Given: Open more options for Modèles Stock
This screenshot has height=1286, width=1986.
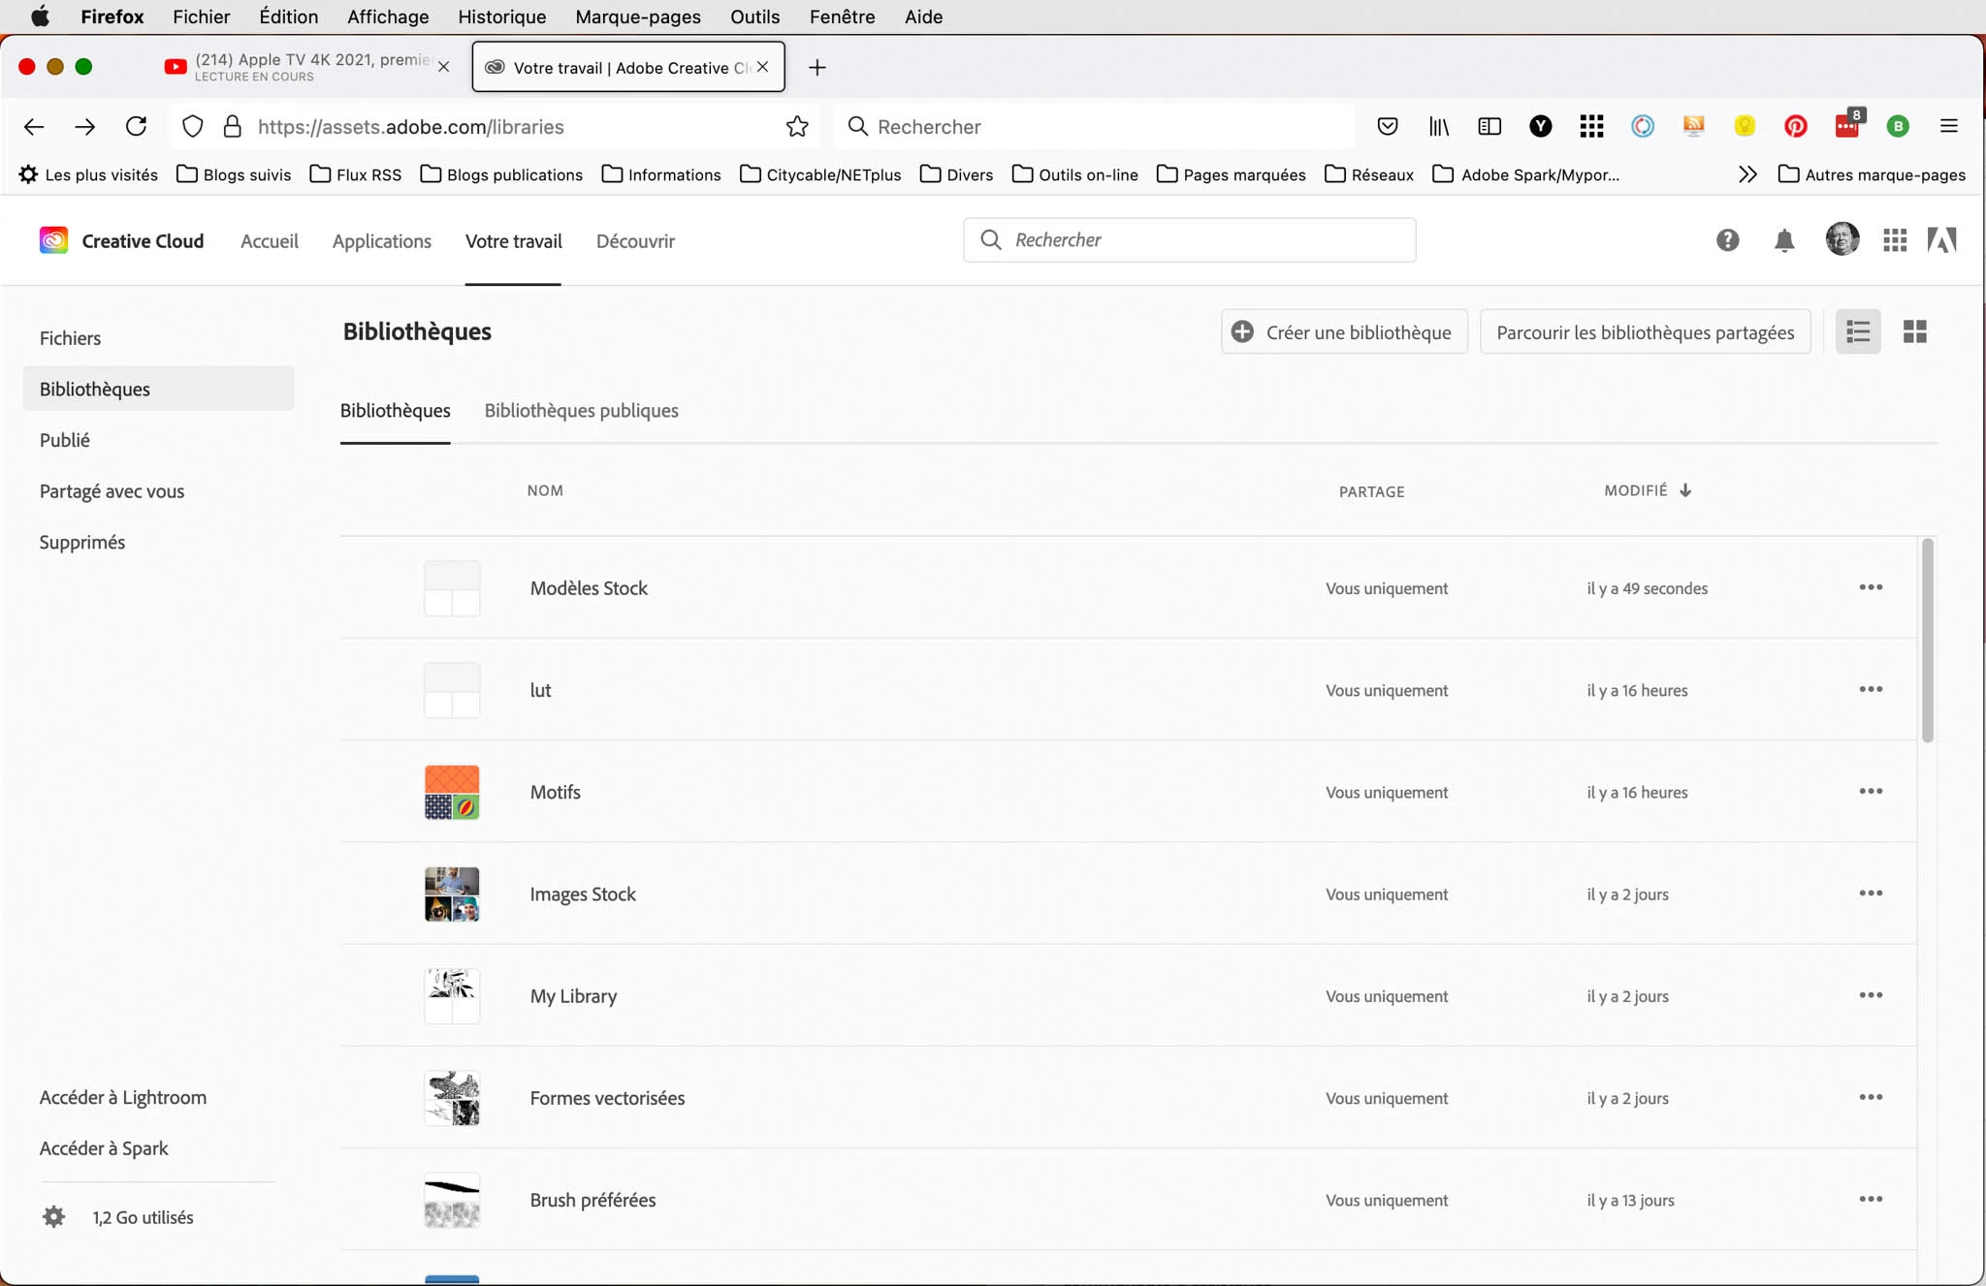Looking at the screenshot, I should point(1871,587).
